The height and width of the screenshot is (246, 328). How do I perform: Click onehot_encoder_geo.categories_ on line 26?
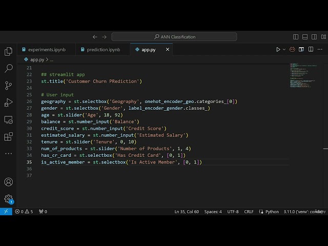click(186, 101)
